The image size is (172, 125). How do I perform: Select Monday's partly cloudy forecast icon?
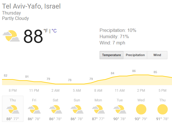click(x=98, y=109)
